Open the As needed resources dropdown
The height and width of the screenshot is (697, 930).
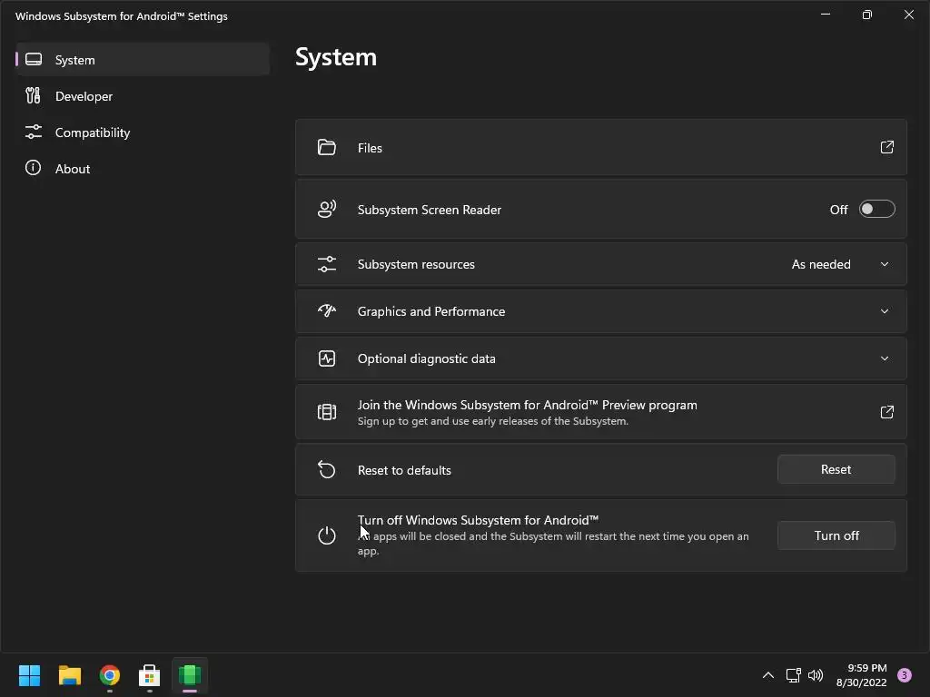840,264
